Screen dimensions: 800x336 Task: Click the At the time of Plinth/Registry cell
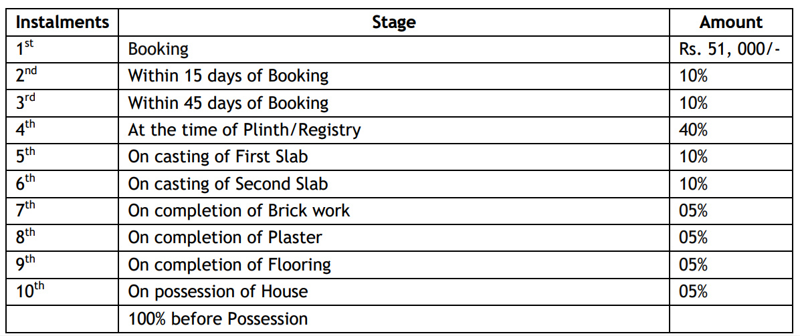pyautogui.click(x=244, y=130)
